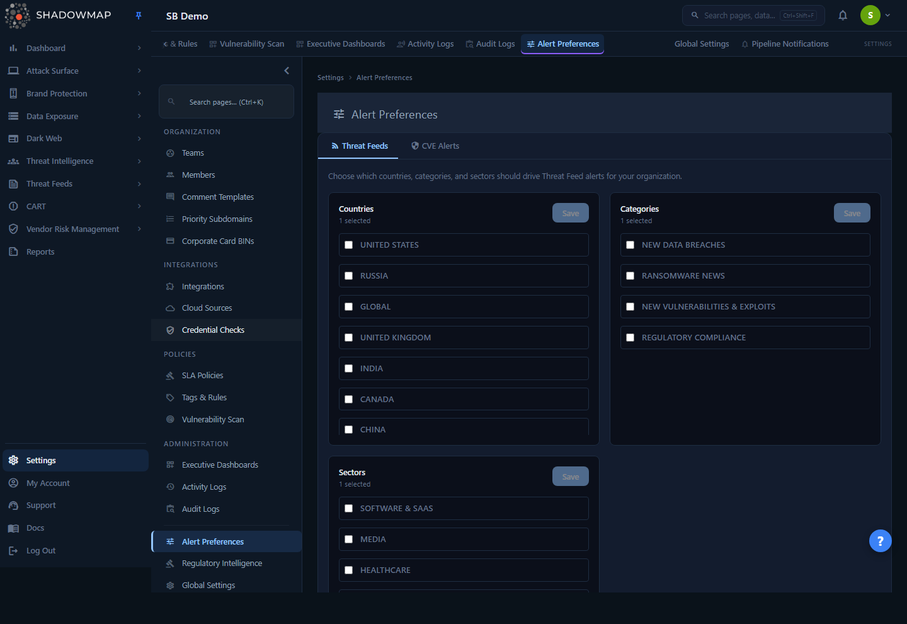This screenshot has height=624, width=907.
Task: Click the pin sidebar icon
Action: click(x=139, y=16)
